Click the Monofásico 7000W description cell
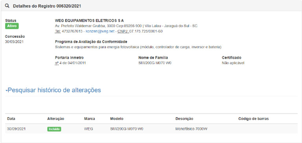Image resolution: width=302 pixels, height=143 pixels. (x=191, y=129)
